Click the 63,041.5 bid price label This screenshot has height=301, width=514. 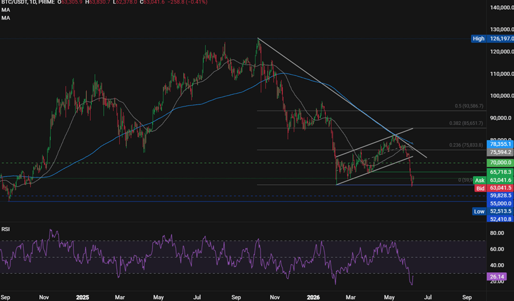click(500, 188)
